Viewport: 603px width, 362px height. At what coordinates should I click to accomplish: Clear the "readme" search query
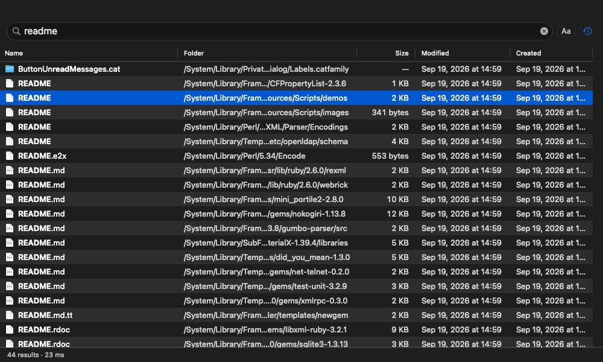pos(544,31)
